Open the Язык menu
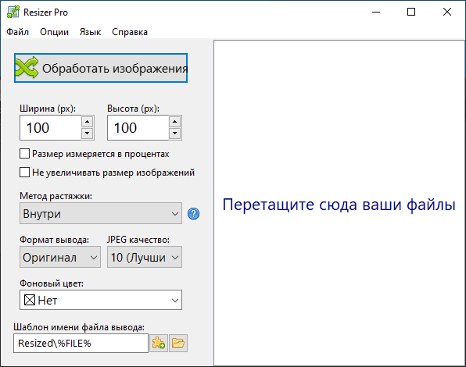Screen dimensions: 466x367 tap(90, 32)
